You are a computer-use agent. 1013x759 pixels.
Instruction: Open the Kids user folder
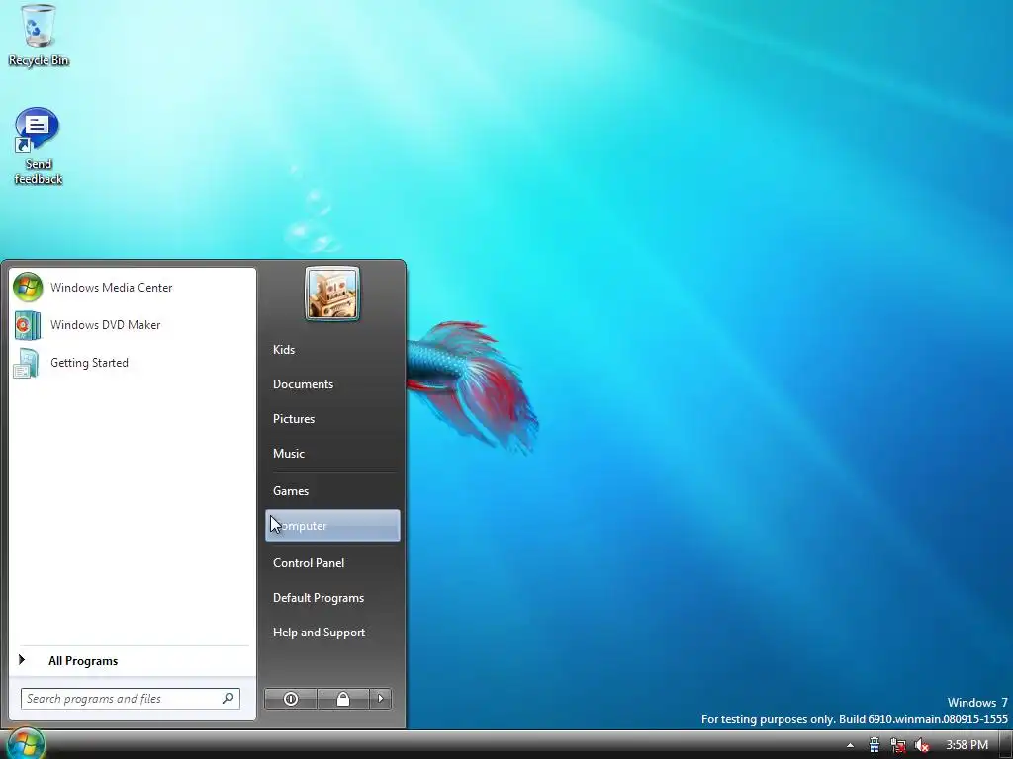[x=332, y=350]
